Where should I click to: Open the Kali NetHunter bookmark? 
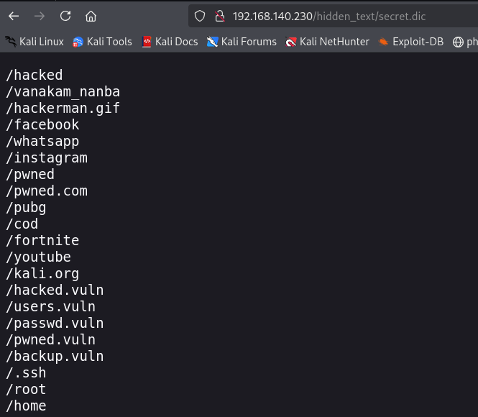click(327, 42)
